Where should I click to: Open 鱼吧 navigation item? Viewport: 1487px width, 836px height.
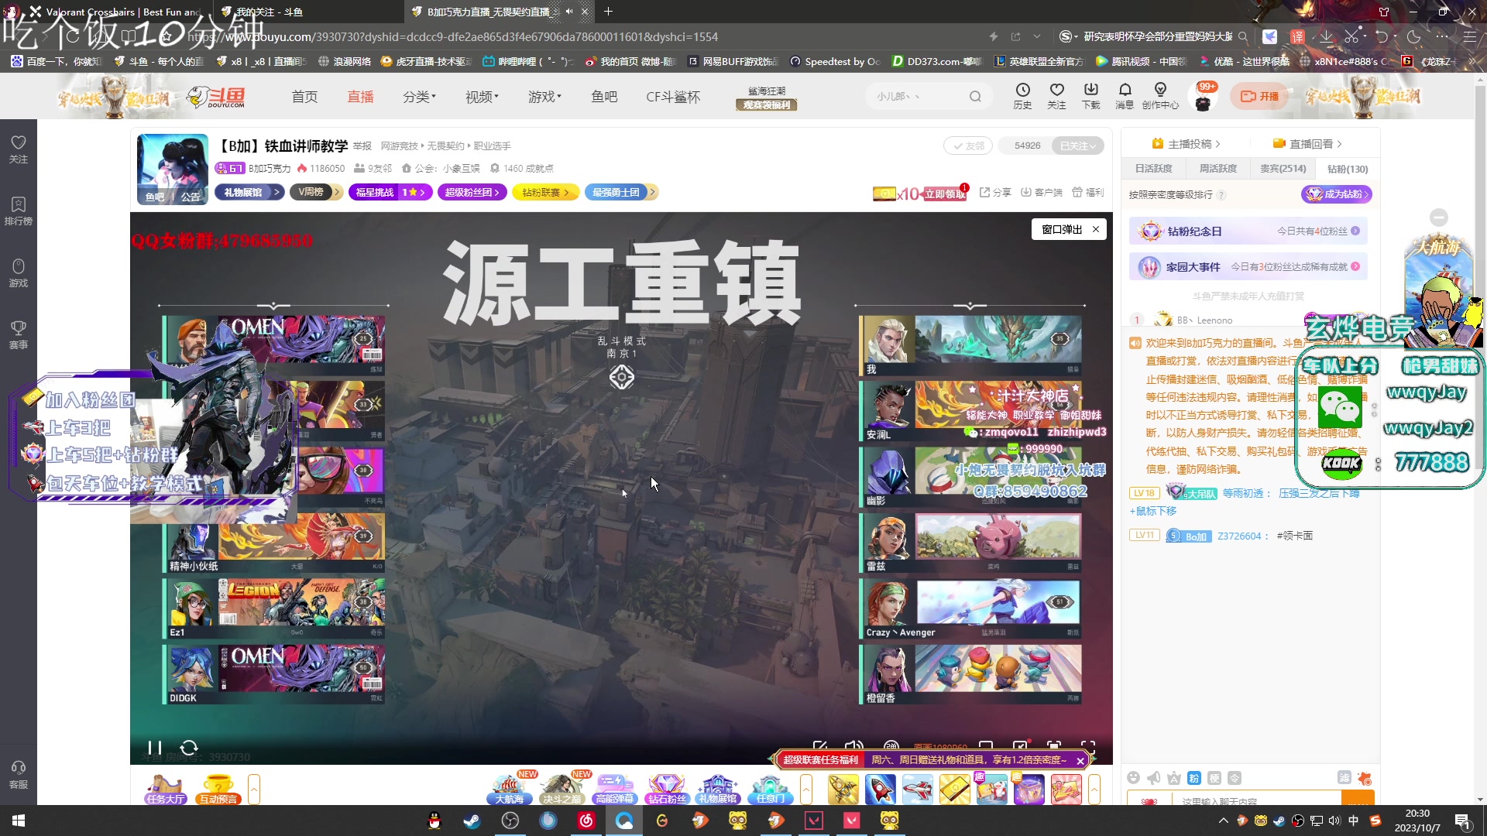[604, 96]
